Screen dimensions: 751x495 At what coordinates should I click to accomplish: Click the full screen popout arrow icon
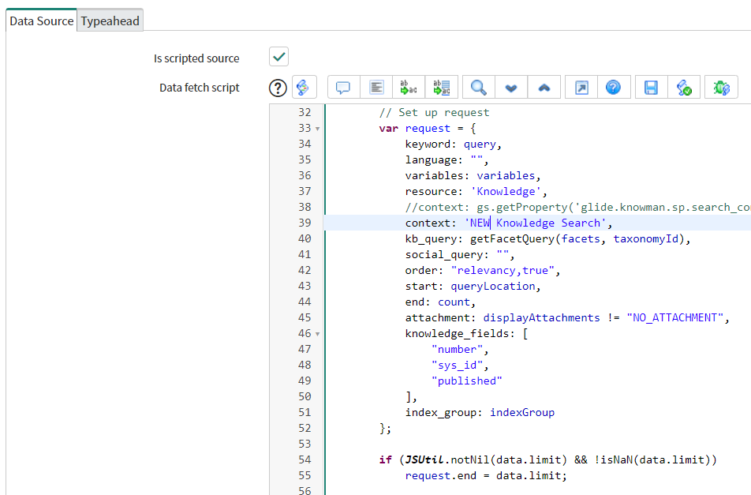click(x=581, y=87)
